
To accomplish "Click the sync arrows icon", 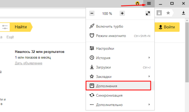I will click(92, 95).
